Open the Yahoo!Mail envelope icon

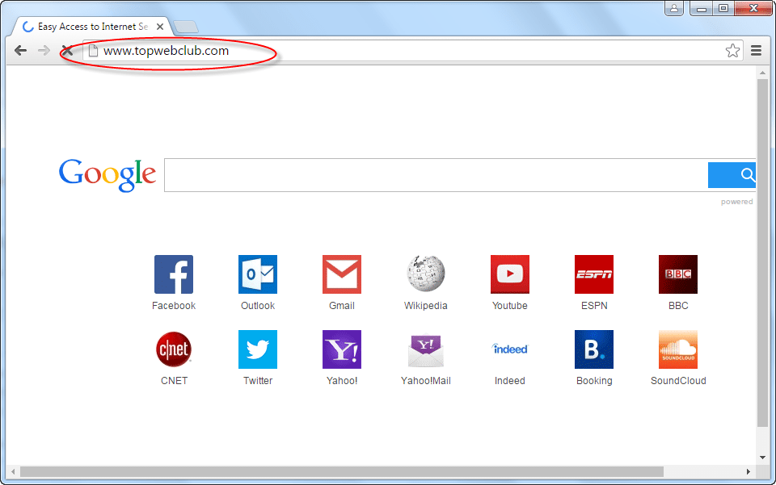[x=426, y=350]
